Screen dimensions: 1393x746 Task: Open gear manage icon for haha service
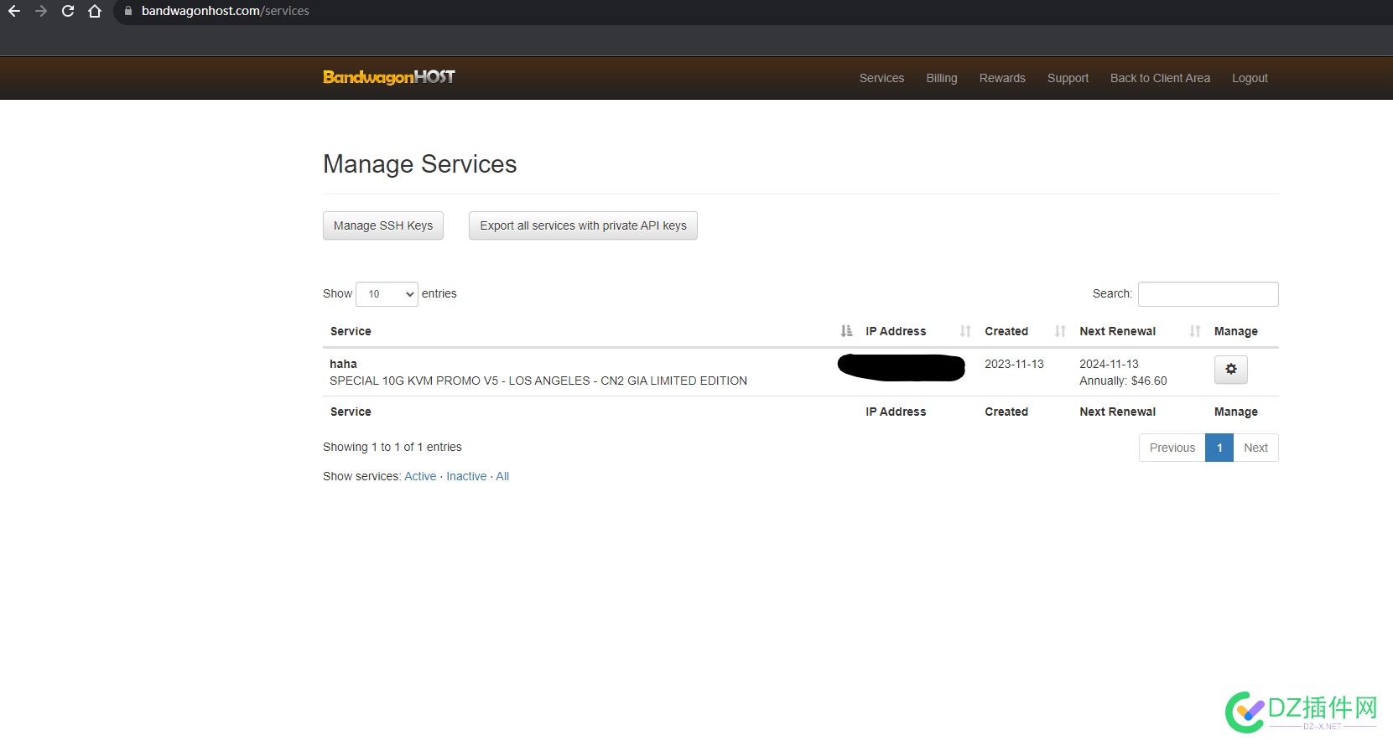pyautogui.click(x=1231, y=370)
